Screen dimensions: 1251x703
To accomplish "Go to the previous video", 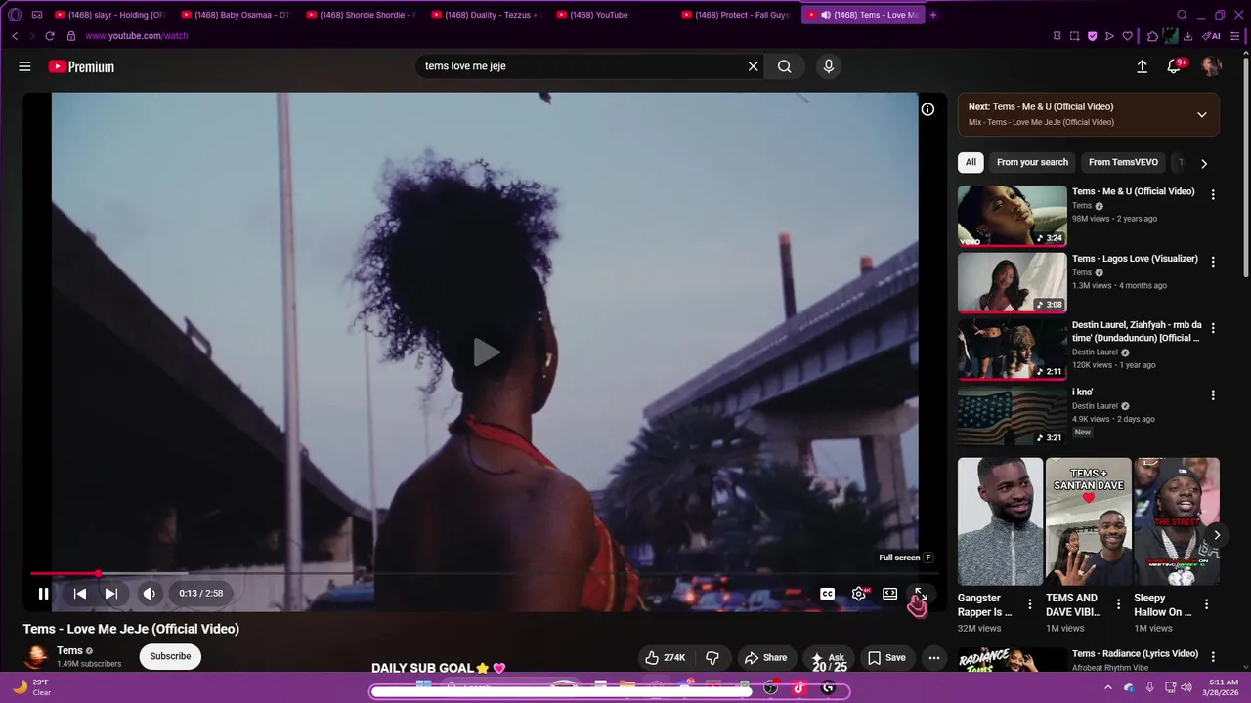I will [80, 593].
